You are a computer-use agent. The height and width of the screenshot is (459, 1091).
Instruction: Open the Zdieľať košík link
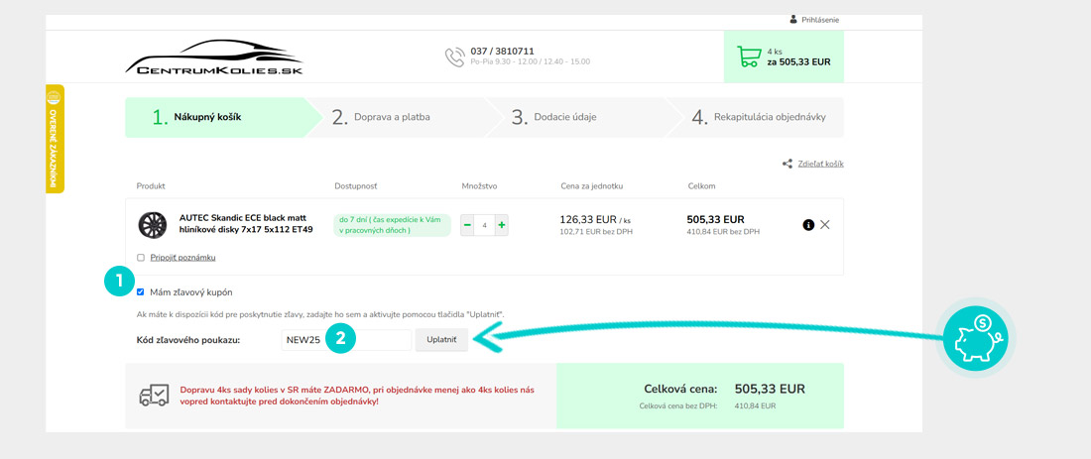coord(820,164)
